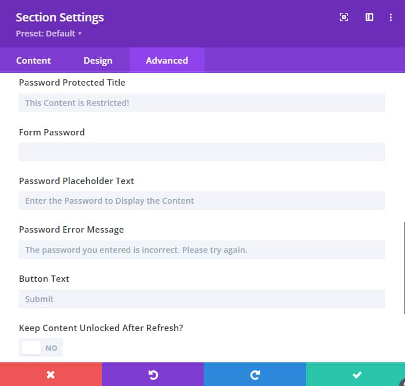The image size is (405, 386).
Task: Click the Button Text input field
Action: [201, 299]
